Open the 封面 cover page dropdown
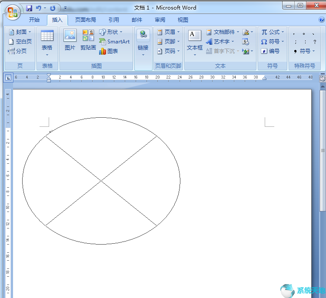The height and width of the screenshot is (298, 326). (20, 32)
